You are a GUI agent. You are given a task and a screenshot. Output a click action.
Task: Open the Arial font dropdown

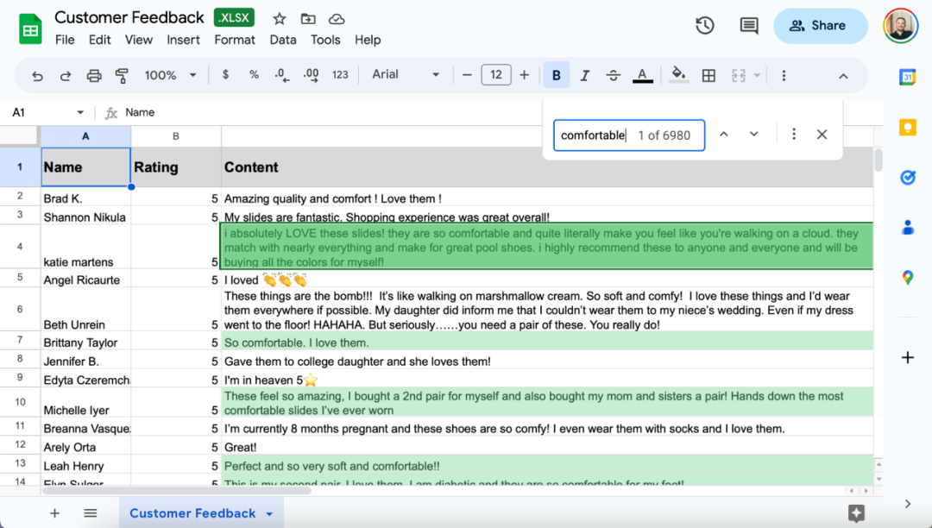click(x=406, y=75)
